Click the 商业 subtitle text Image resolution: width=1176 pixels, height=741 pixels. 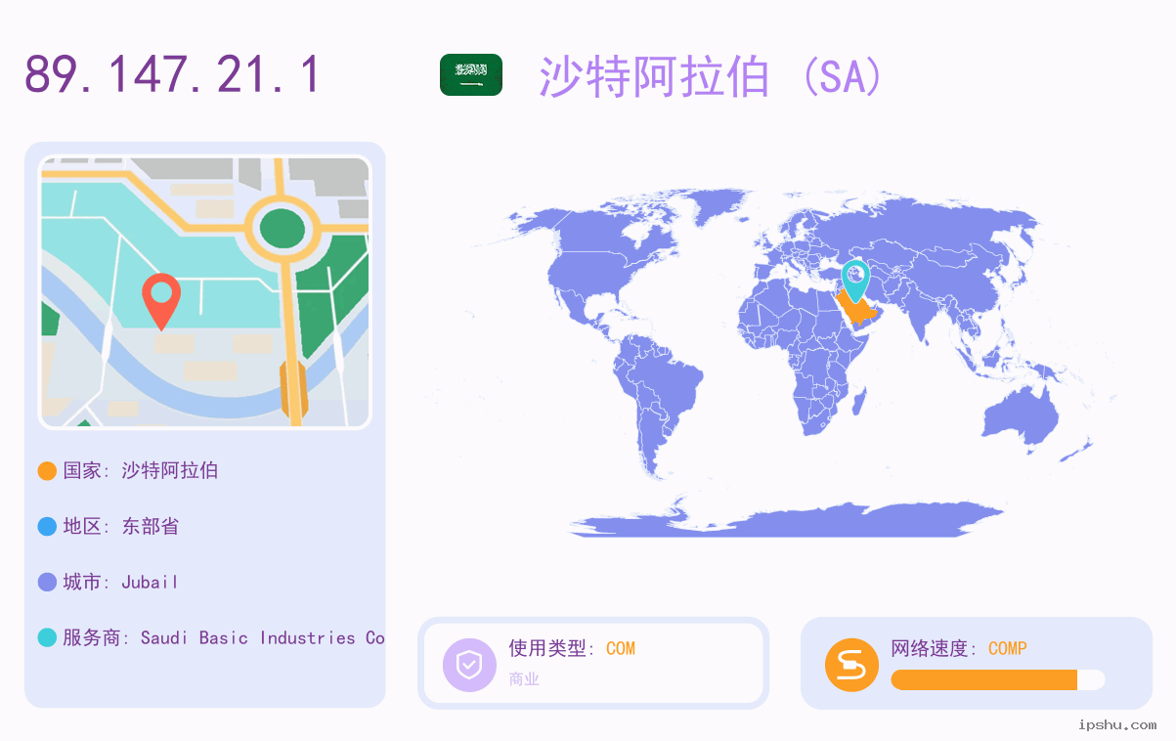coord(524,678)
